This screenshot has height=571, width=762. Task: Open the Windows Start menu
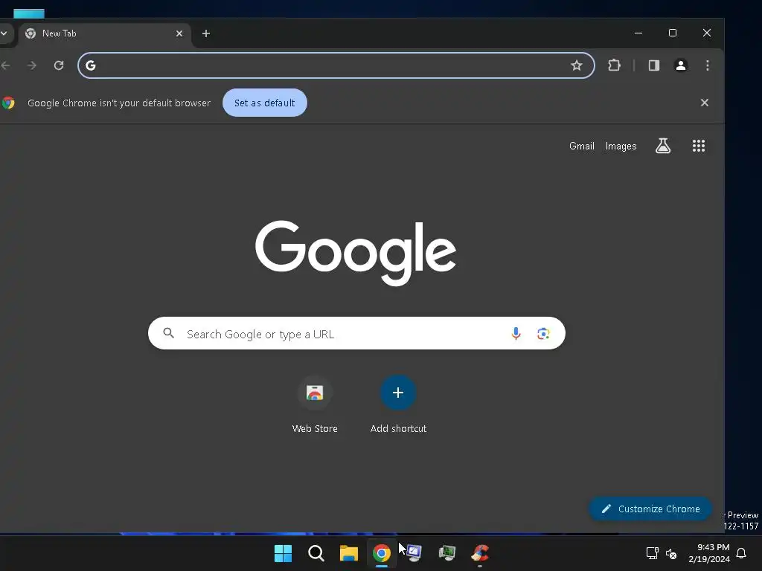click(283, 553)
